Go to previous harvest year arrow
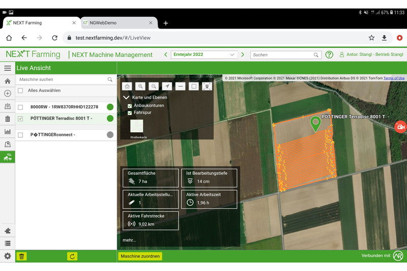Viewport: 407px width, 271px height. tap(166, 55)
